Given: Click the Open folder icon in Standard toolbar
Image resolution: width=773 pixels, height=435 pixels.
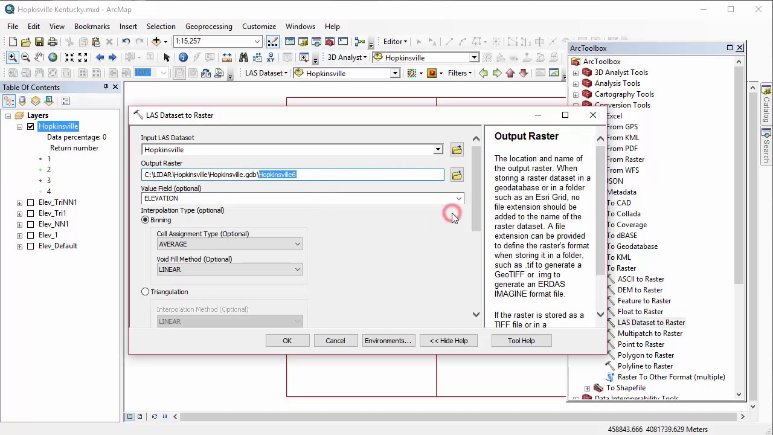Looking at the screenshot, I should 26,42.
